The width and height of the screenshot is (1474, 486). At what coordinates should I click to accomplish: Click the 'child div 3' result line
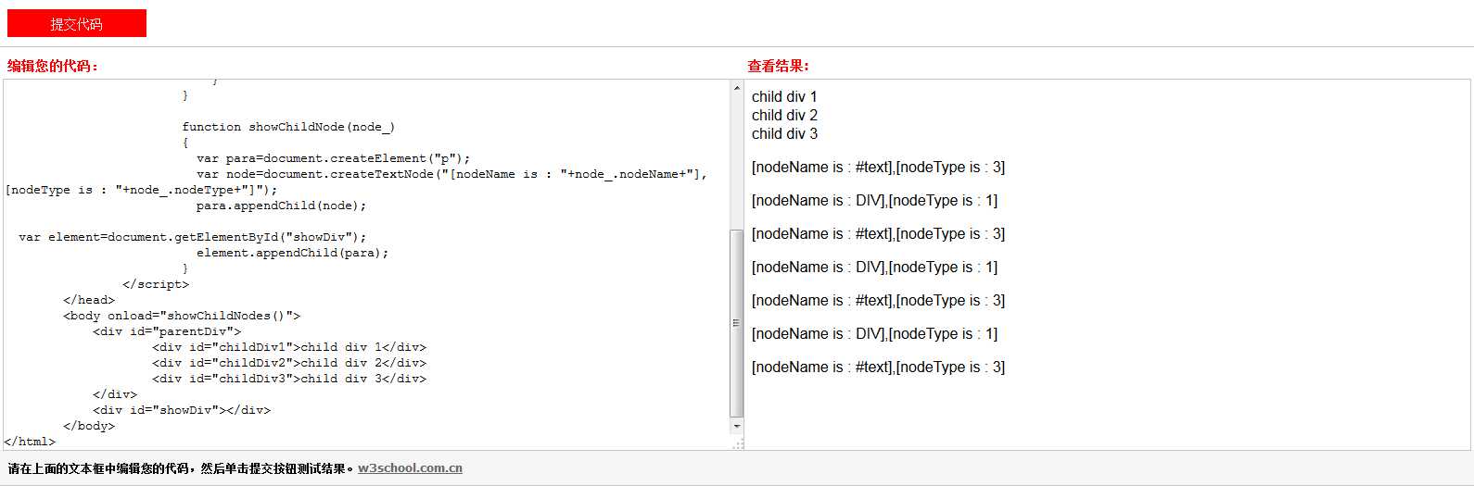[784, 133]
